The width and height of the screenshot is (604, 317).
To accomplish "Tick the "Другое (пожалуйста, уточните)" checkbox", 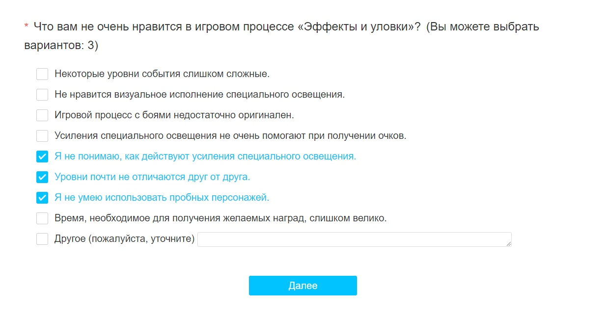I will point(42,239).
